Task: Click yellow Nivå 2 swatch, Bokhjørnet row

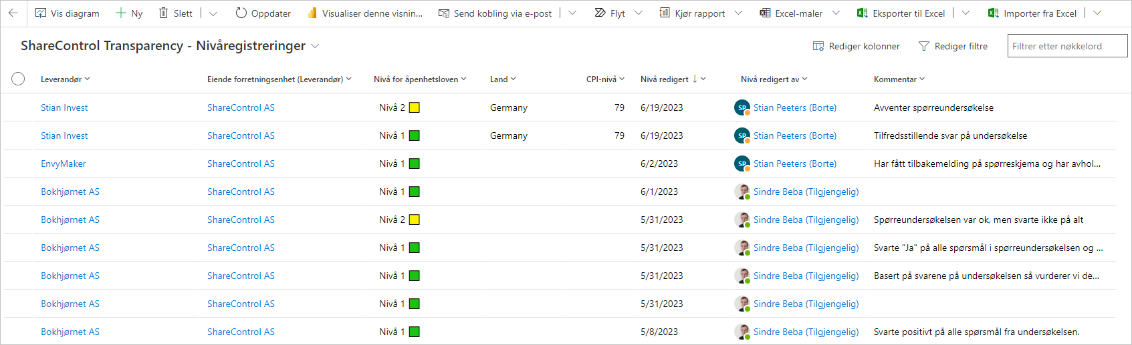Action: point(415,220)
